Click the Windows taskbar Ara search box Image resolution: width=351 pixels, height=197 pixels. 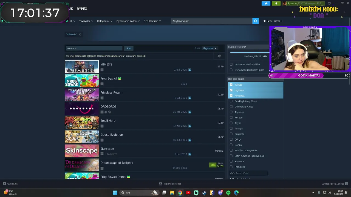tap(140, 193)
